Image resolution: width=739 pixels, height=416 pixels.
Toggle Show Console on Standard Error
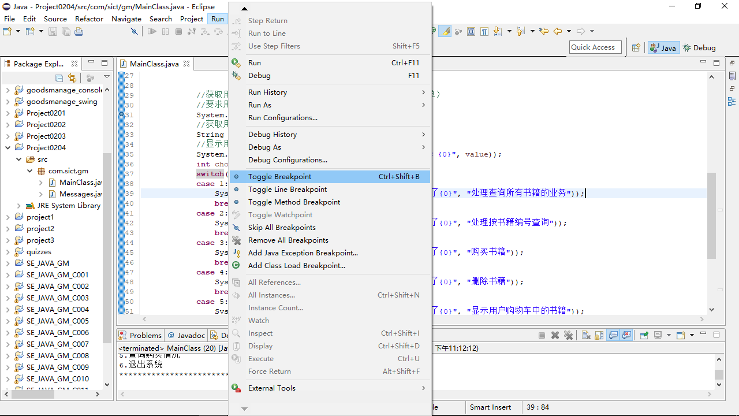click(626, 335)
